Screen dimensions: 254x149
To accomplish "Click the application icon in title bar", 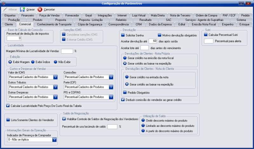I will pyautogui.click(x=3, y=3).
